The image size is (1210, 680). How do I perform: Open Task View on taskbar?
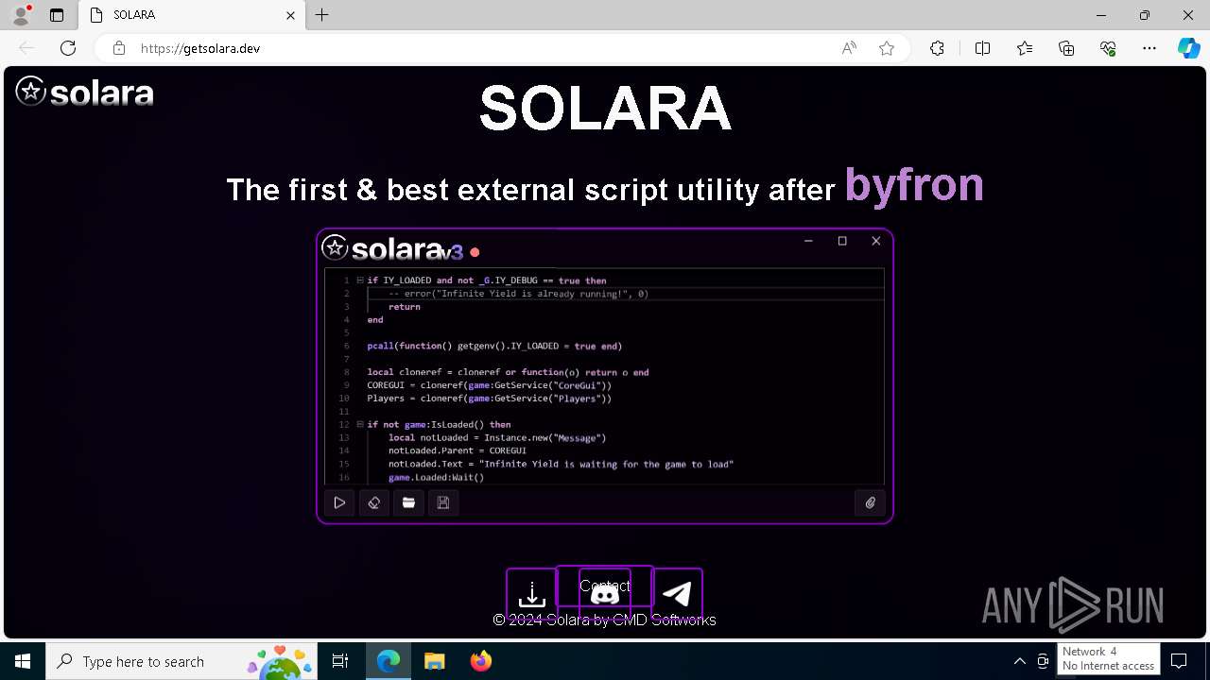340,661
